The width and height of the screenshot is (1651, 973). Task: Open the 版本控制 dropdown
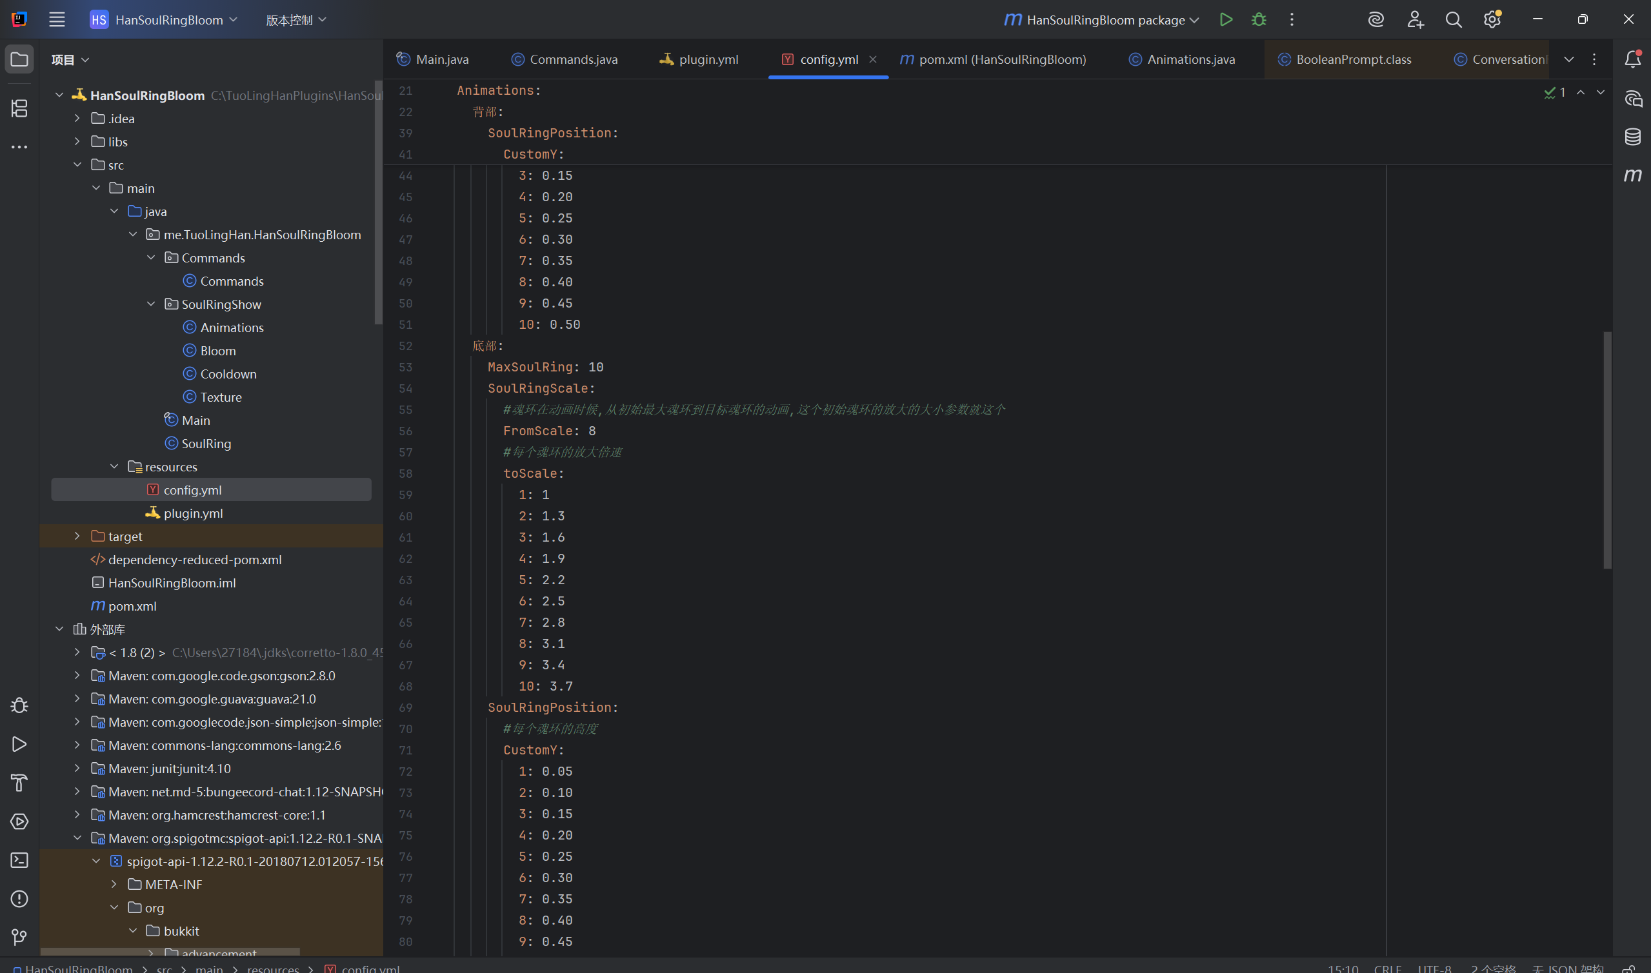[296, 20]
